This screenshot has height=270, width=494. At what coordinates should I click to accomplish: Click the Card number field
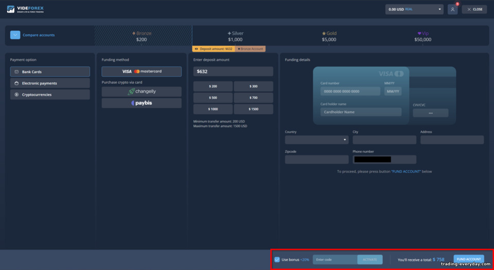pyautogui.click(x=350, y=91)
